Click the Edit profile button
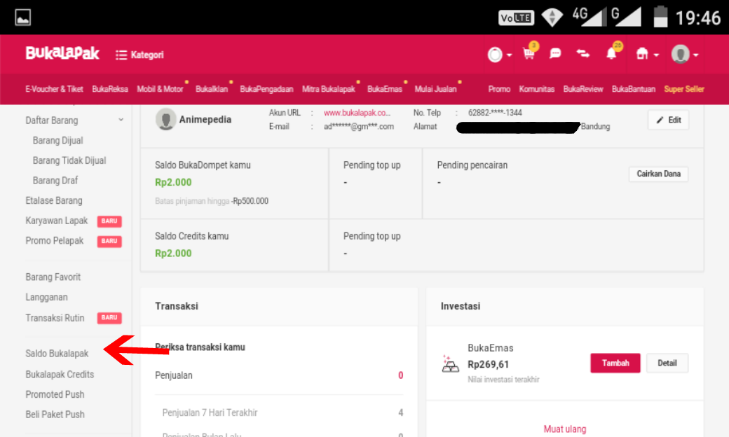This screenshot has height=437, width=729. (x=668, y=120)
